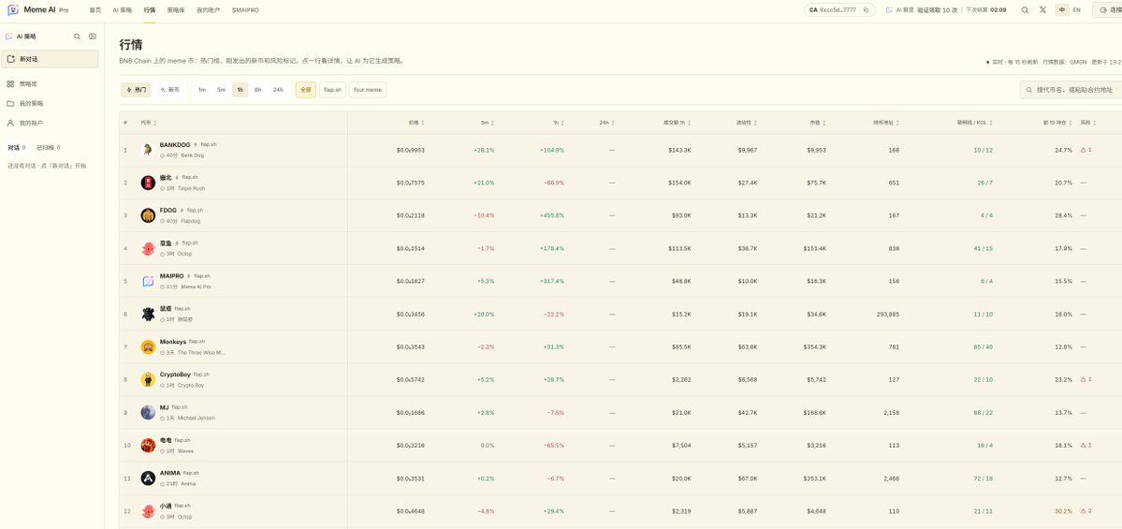The width and height of the screenshot is (1122, 529).
Task: Open $MAIPRO in the top navigation
Action: click(245, 10)
